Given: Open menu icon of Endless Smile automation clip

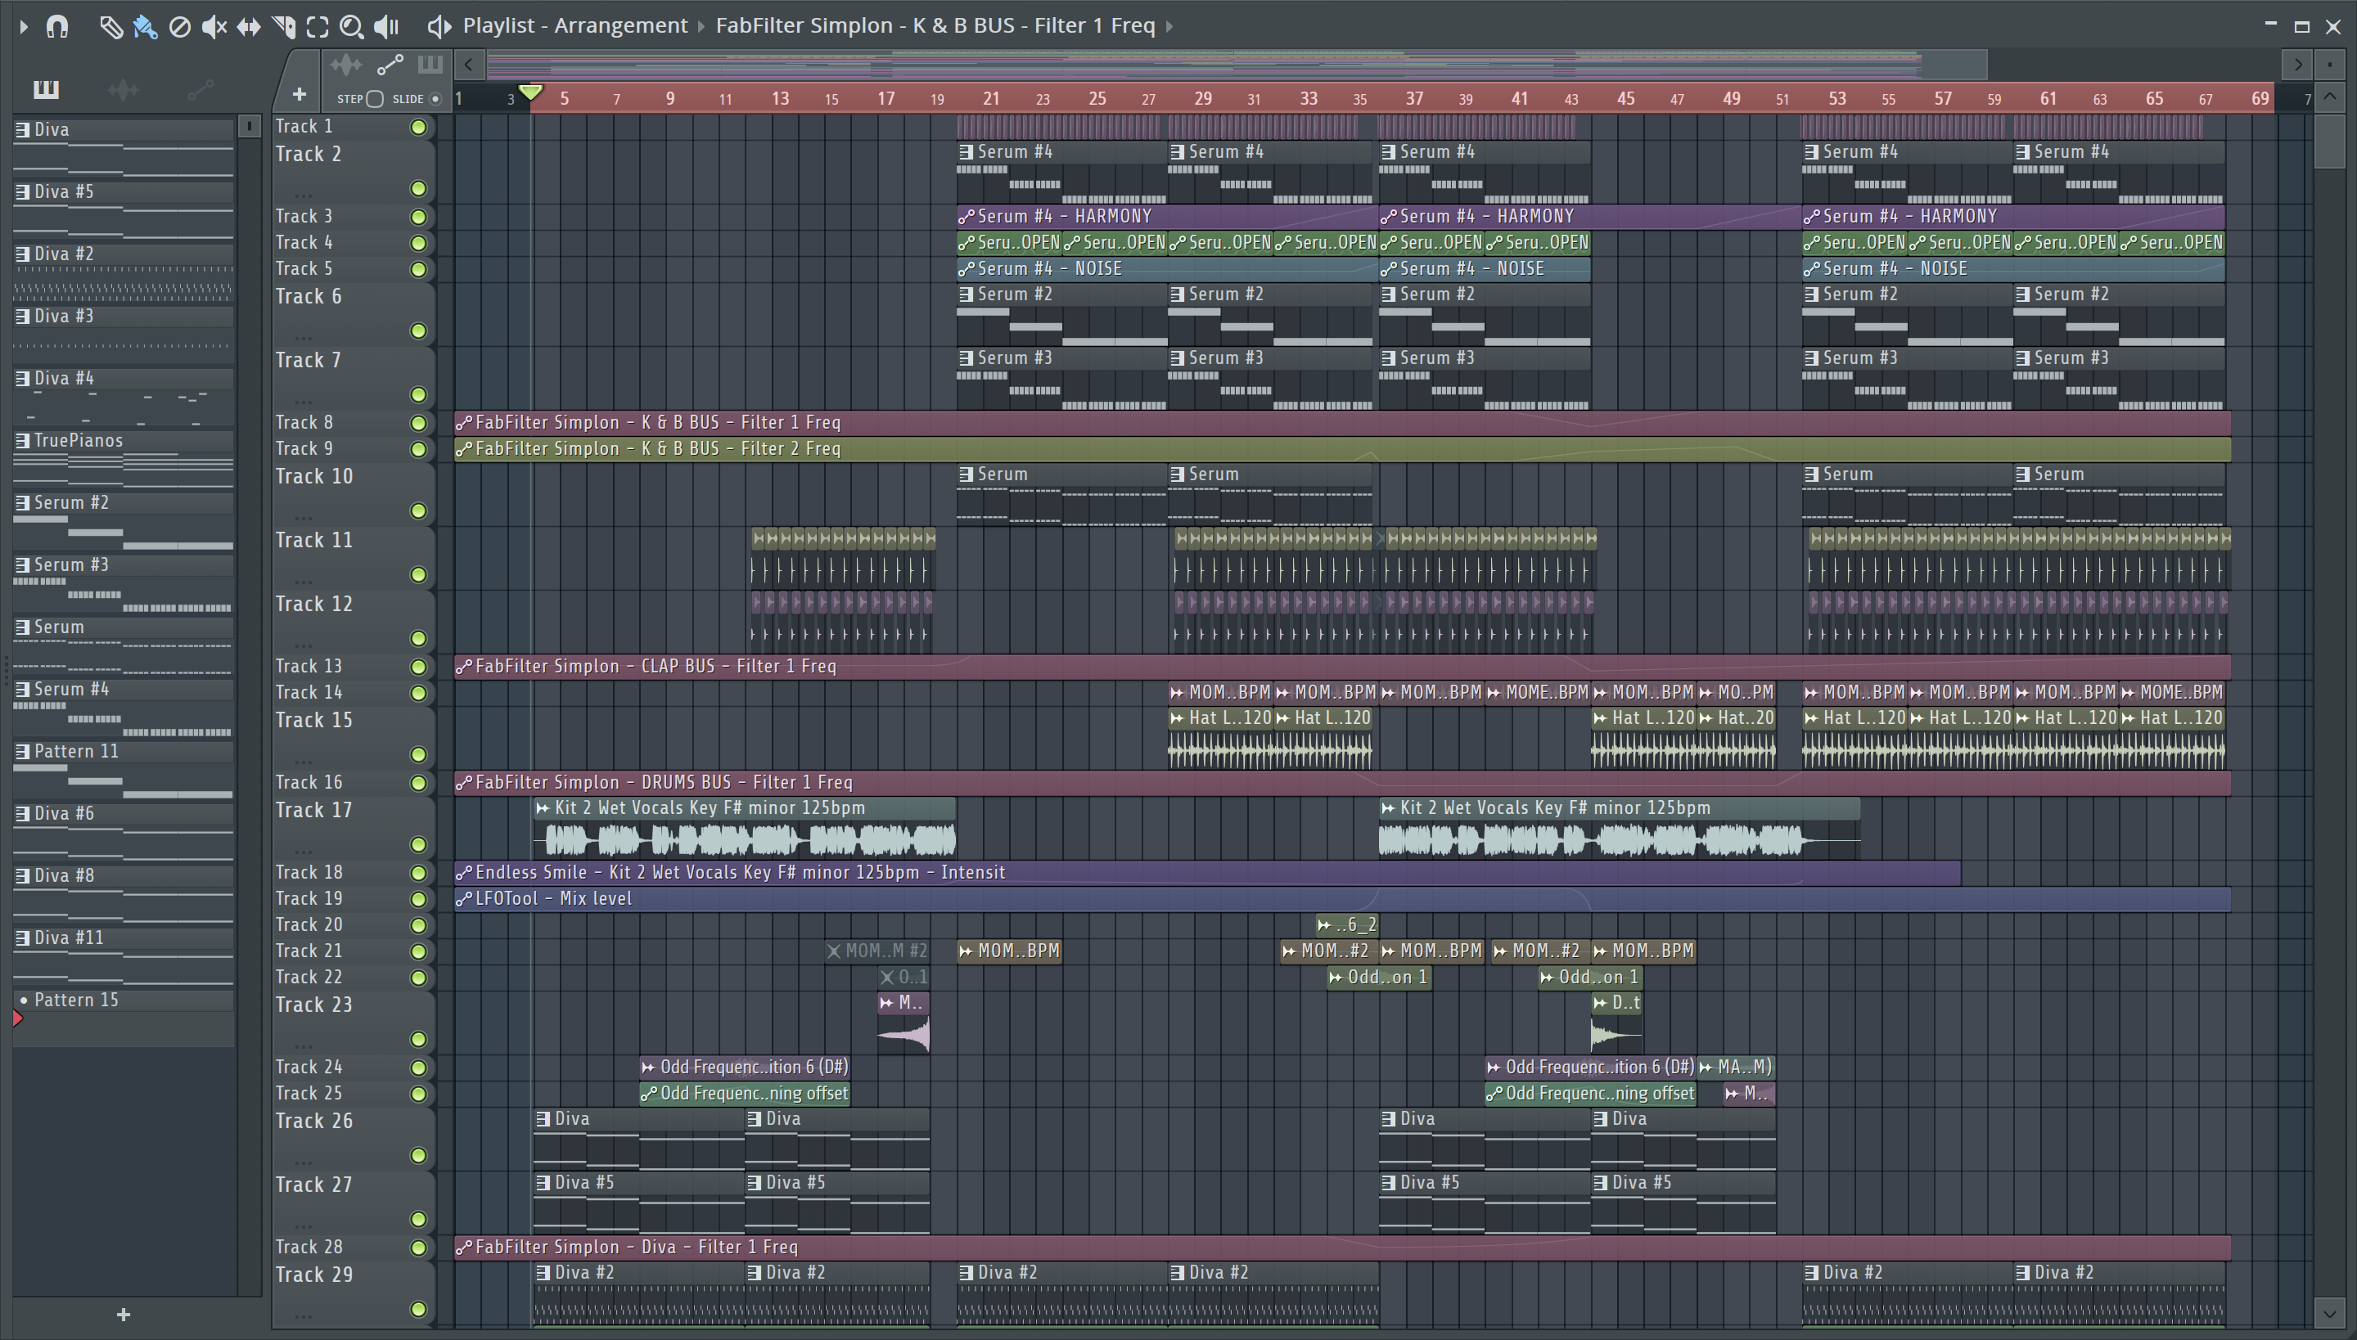Looking at the screenshot, I should click(x=464, y=872).
